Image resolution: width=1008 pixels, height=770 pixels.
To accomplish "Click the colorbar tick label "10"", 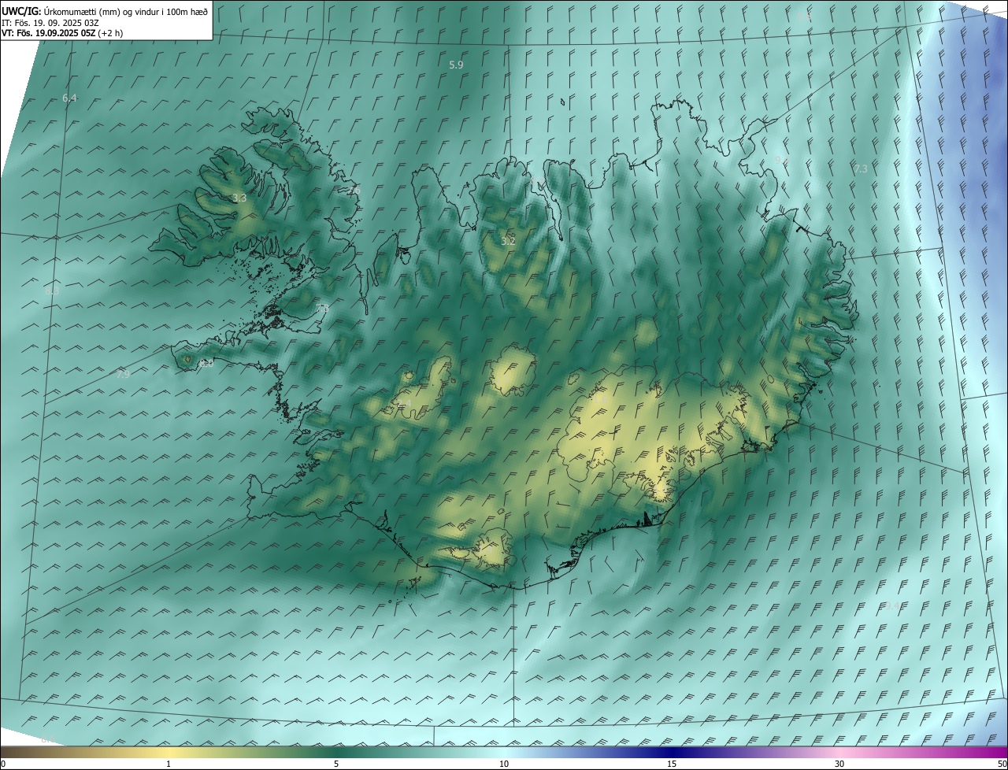I will [x=504, y=764].
